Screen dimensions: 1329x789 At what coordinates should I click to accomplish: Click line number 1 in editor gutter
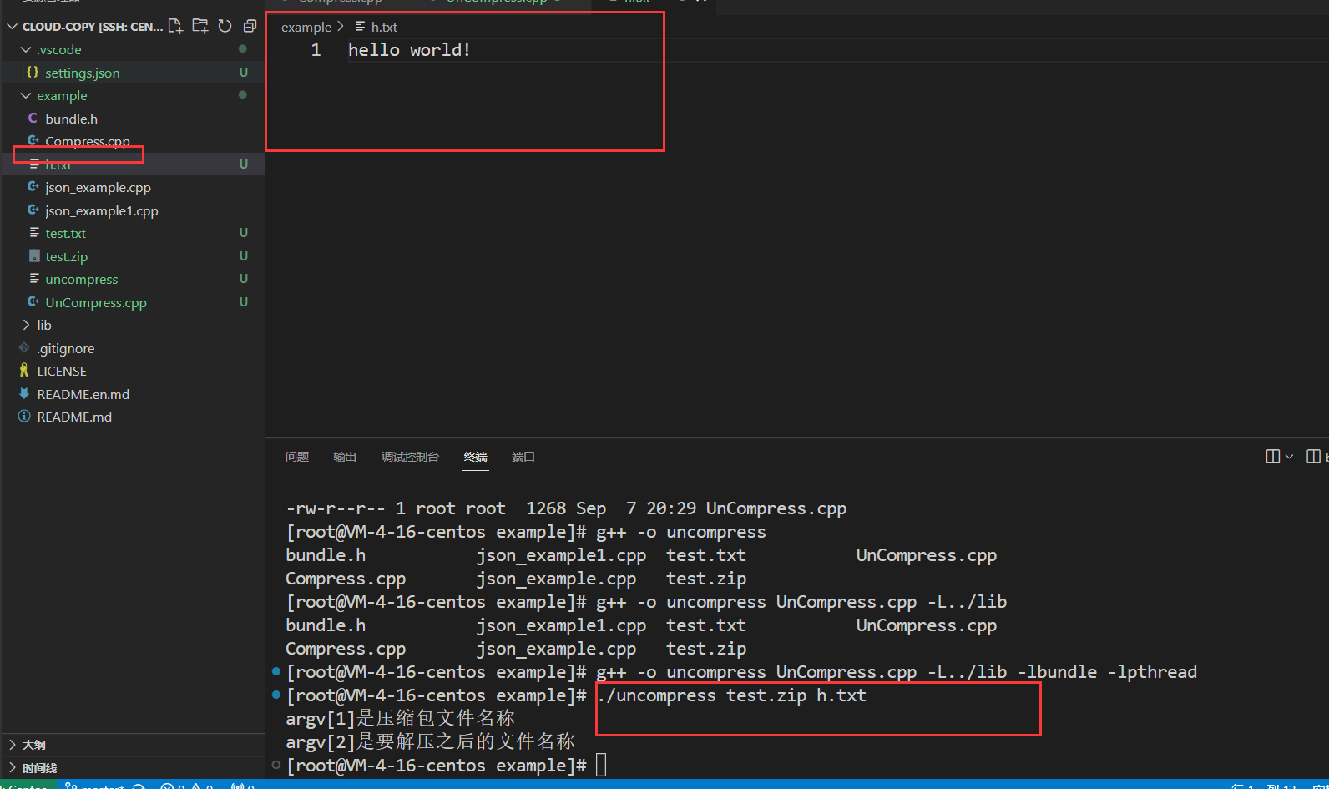(316, 50)
